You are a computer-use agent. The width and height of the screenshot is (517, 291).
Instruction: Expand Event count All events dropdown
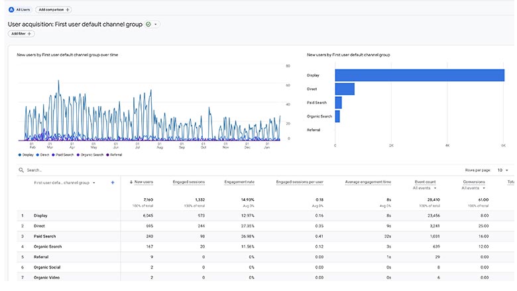pos(425,188)
